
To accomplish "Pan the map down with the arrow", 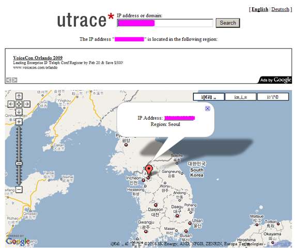I will point(19,112).
